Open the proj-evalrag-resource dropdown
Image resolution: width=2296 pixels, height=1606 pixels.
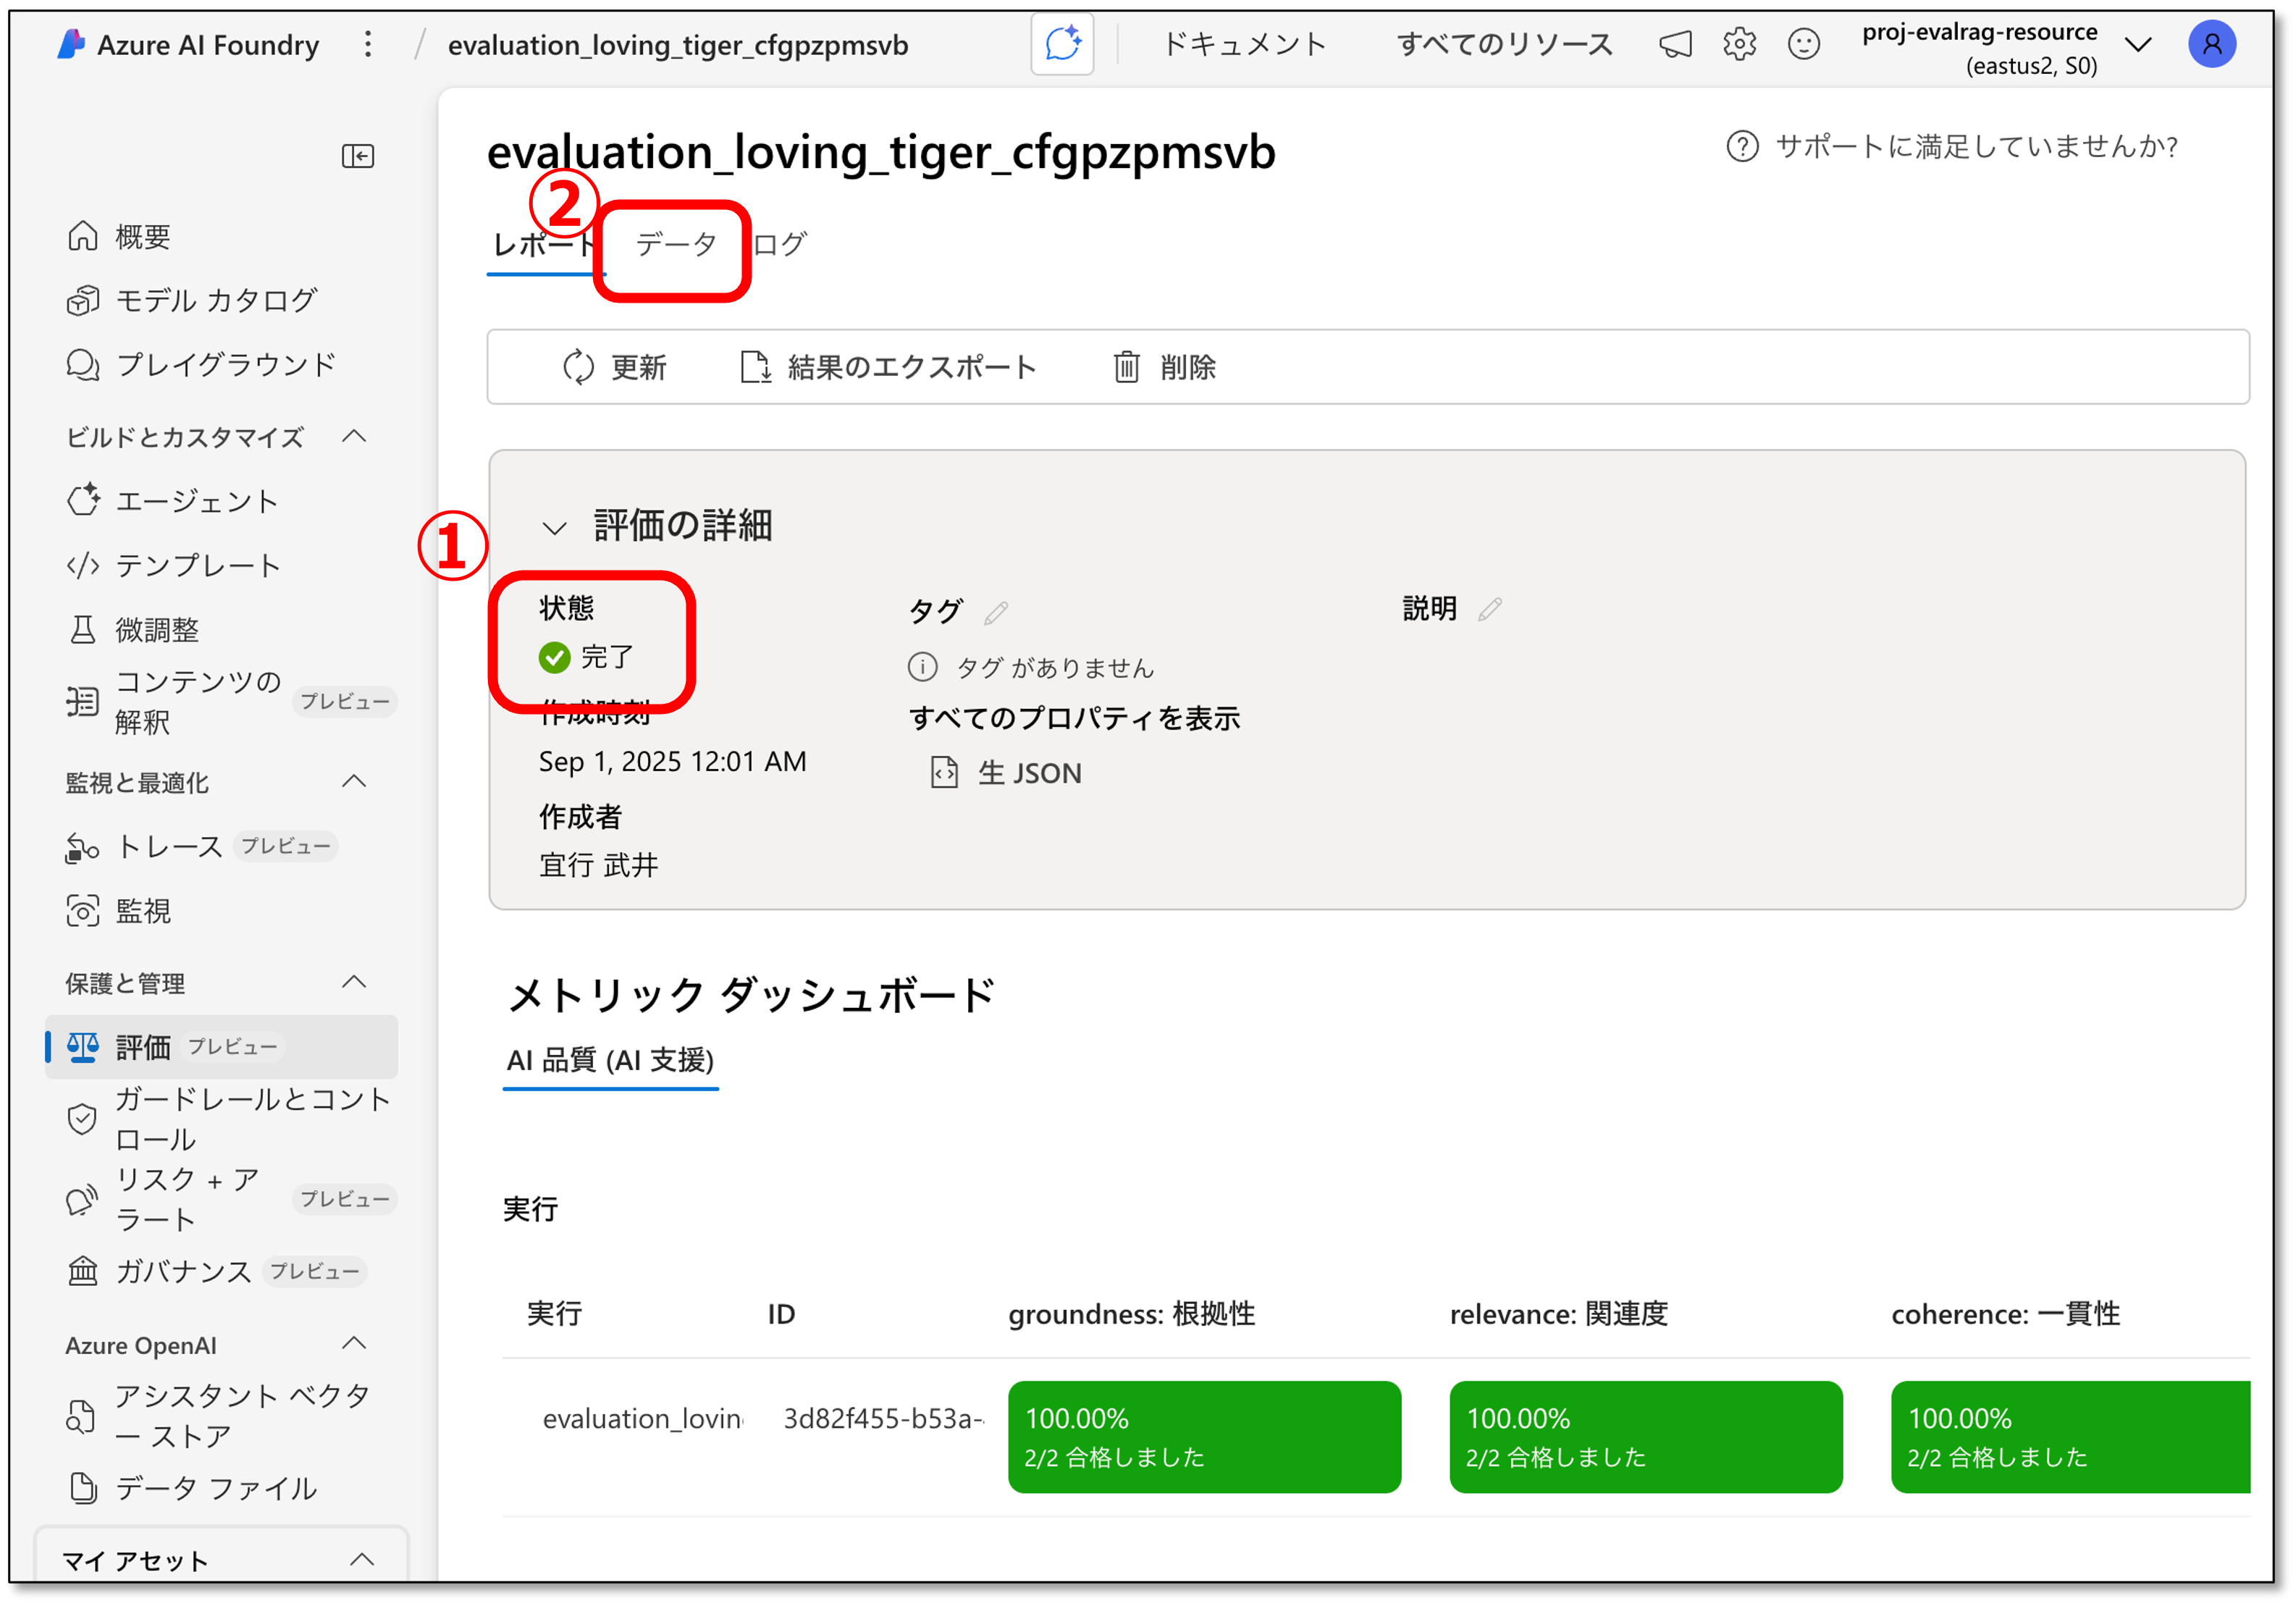[2137, 44]
